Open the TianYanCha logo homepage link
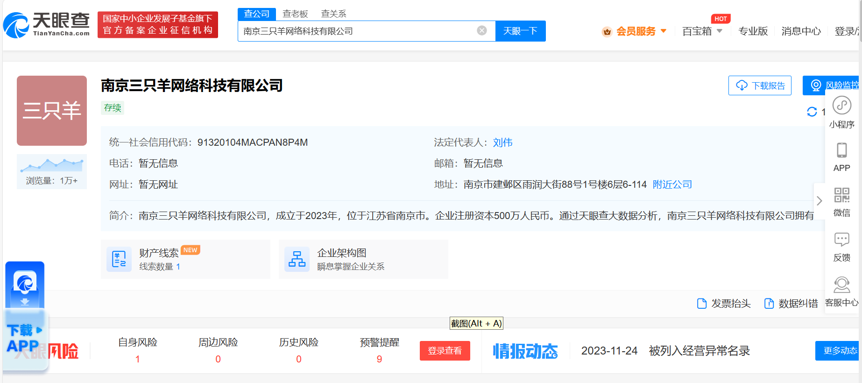Screen dimensions: 862x383 tap(46, 25)
